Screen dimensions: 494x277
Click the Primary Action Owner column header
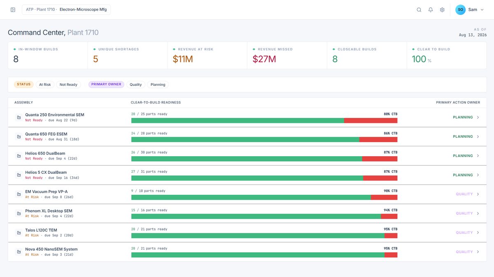pos(458,102)
